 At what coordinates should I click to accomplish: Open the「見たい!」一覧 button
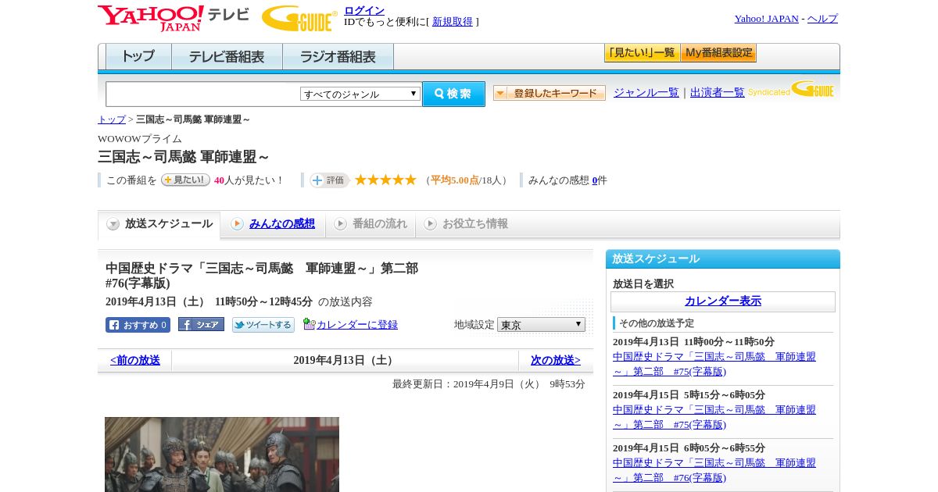click(x=642, y=53)
